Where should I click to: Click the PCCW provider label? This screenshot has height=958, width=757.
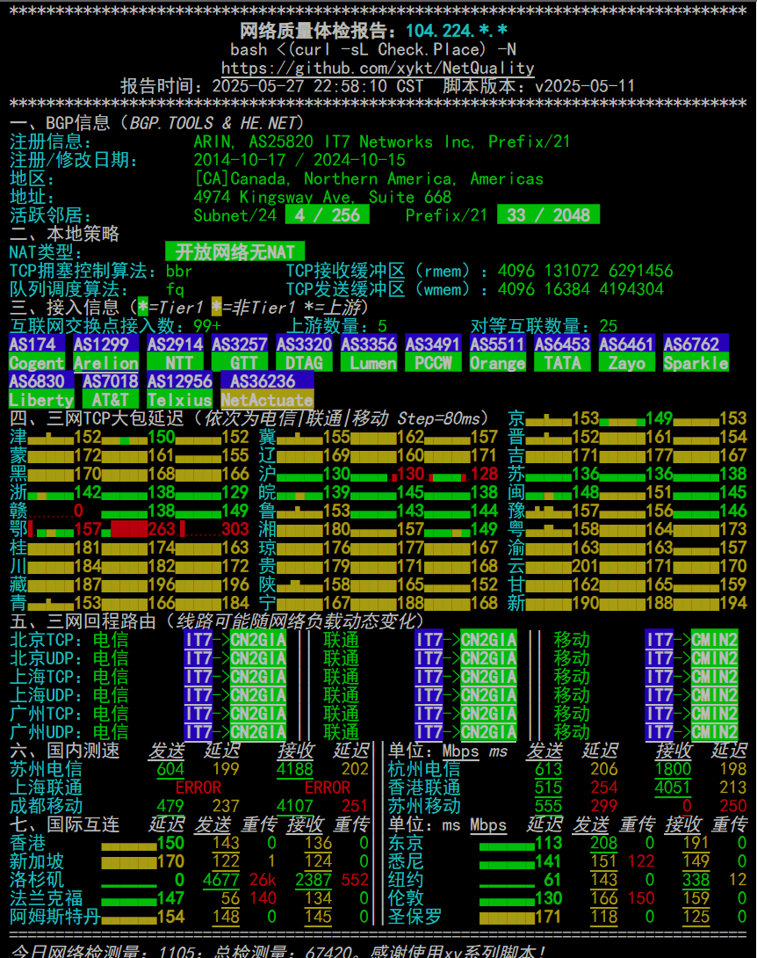click(434, 363)
